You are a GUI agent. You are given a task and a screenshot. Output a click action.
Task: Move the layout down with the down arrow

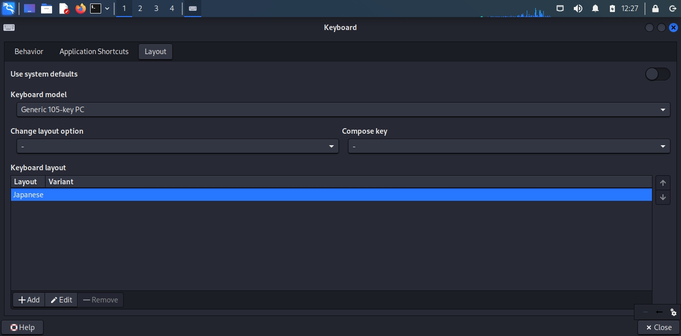point(663,197)
